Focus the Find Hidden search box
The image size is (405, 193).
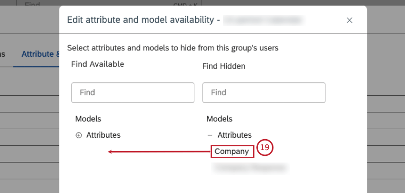[263, 92]
